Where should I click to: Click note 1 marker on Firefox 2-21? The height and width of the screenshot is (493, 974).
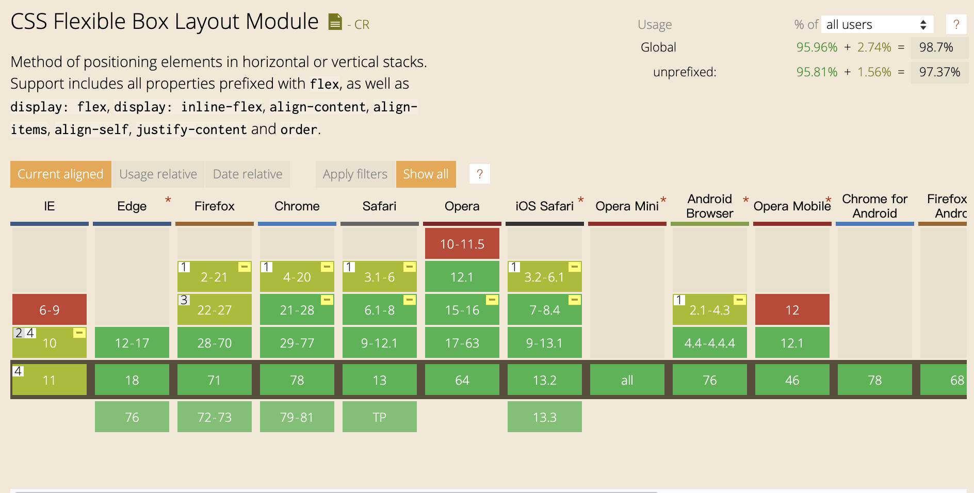click(184, 267)
